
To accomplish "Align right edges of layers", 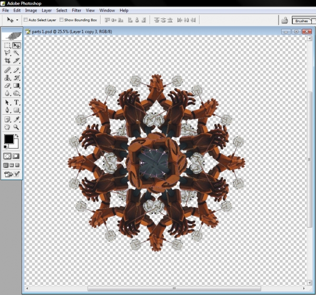I will (144, 20).
